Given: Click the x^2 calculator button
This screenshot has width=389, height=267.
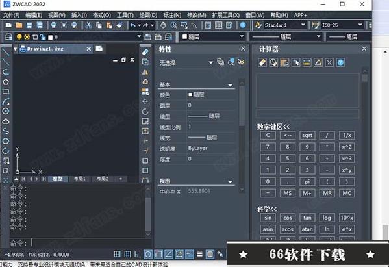Looking at the screenshot, I should pos(347,147).
